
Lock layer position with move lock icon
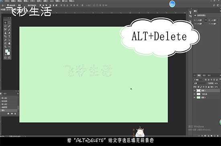[x=204, y=87]
